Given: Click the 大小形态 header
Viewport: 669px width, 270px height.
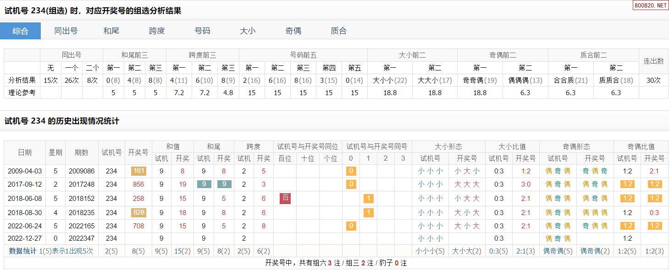Looking at the screenshot, I should pyautogui.click(x=448, y=147).
